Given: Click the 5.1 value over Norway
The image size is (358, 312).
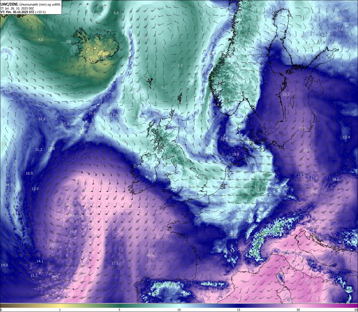Looking at the screenshot, I should (248, 34).
